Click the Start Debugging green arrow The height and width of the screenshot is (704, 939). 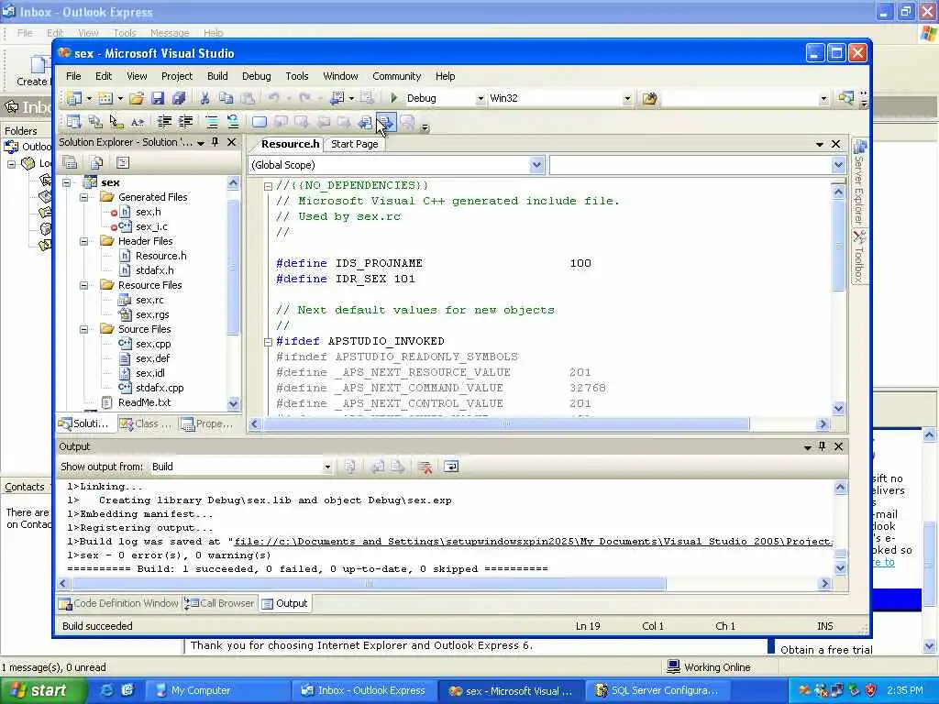pyautogui.click(x=393, y=97)
